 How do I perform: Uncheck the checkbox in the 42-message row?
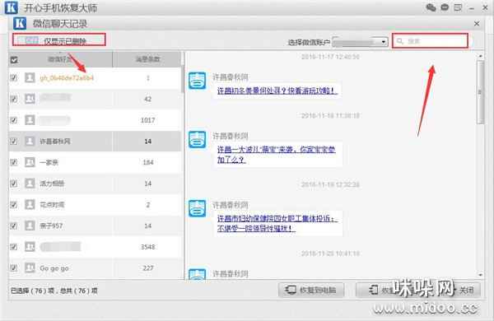(13, 99)
